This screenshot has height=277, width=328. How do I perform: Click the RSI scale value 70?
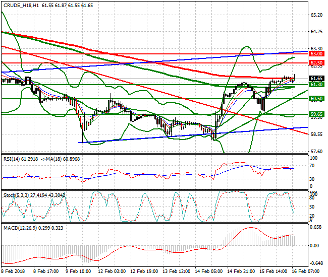click(x=312, y=166)
